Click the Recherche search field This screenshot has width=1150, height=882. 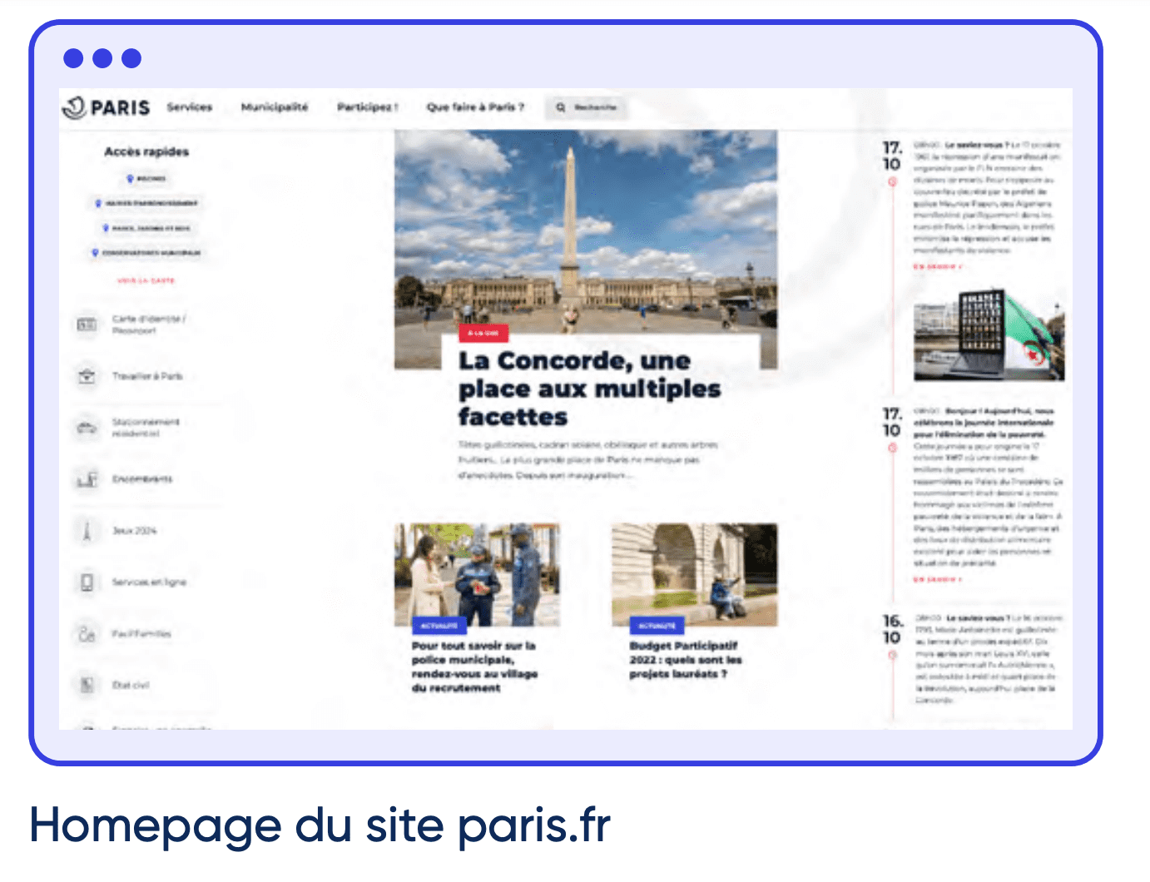586,107
